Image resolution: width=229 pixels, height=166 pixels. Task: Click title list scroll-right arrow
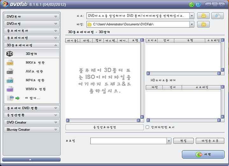[138, 120]
